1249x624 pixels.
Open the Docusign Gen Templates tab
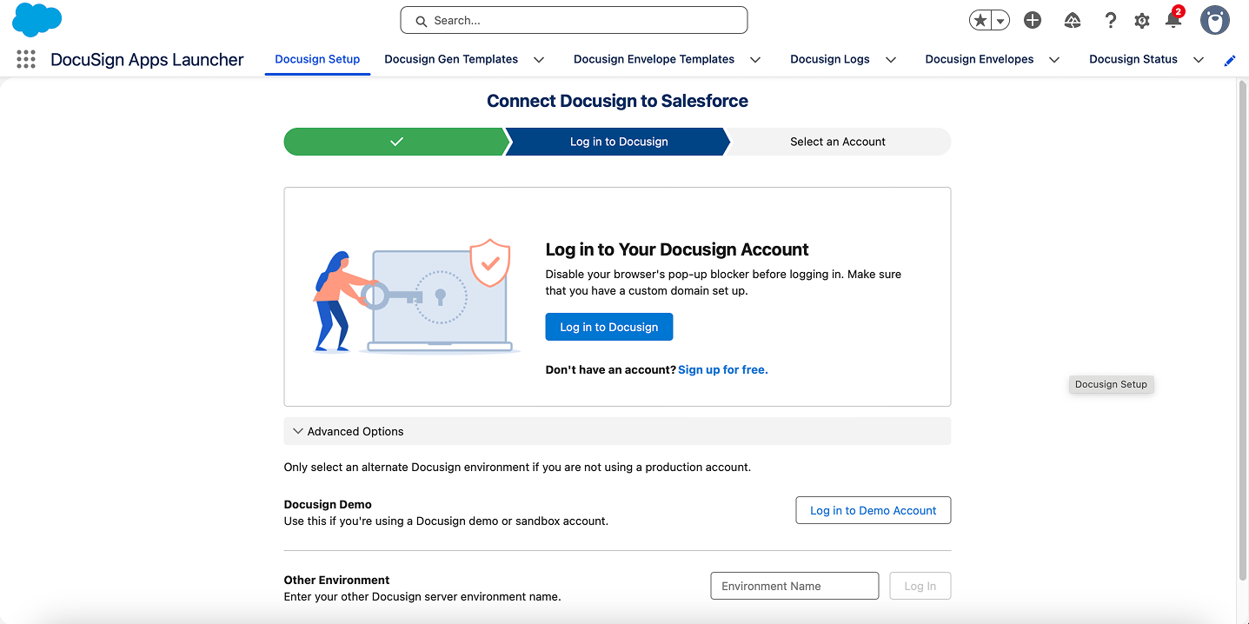[451, 59]
